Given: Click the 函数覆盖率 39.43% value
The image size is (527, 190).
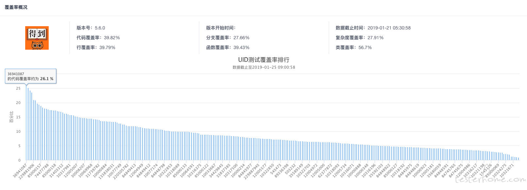Looking at the screenshot, I should [241, 47].
